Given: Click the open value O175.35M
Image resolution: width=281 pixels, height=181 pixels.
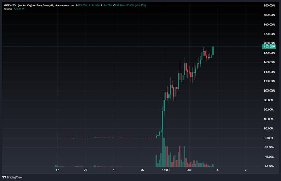Looking at the screenshot, I should [82, 5].
